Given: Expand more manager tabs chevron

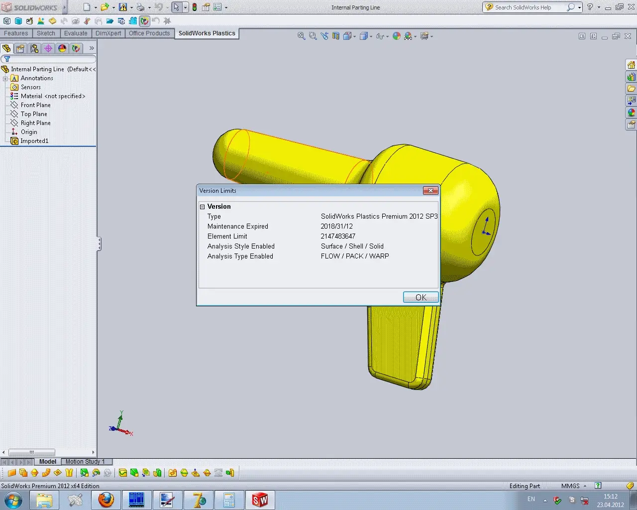Looking at the screenshot, I should click(92, 48).
